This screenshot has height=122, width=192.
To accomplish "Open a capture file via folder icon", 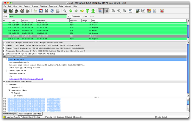I will tap(35, 11).
